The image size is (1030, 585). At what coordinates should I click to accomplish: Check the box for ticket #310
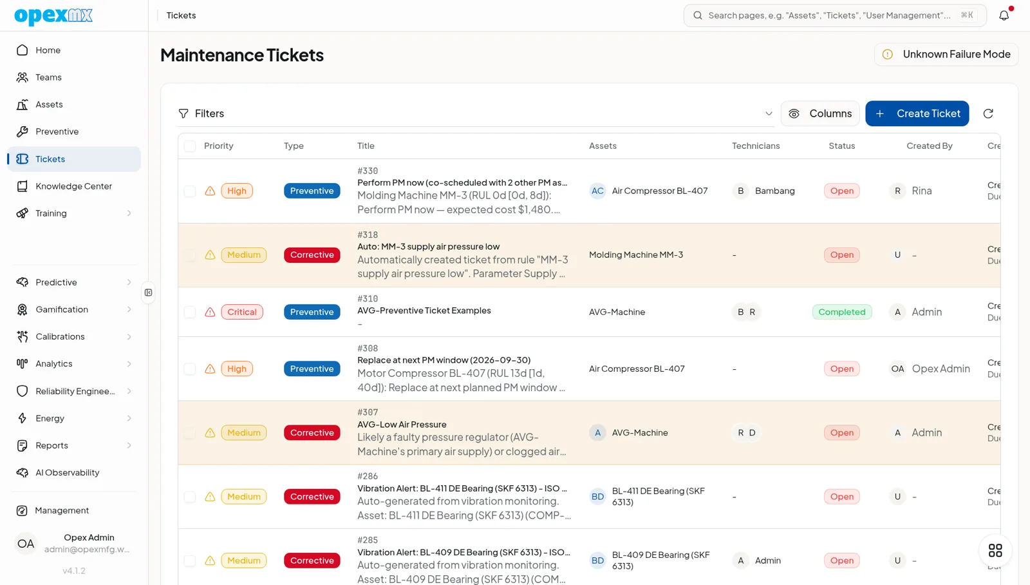coord(190,312)
